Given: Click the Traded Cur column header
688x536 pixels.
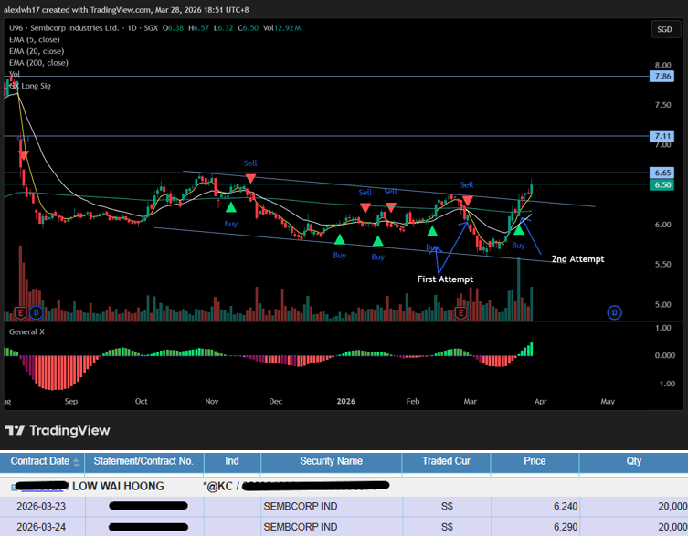Looking at the screenshot, I should [x=447, y=461].
